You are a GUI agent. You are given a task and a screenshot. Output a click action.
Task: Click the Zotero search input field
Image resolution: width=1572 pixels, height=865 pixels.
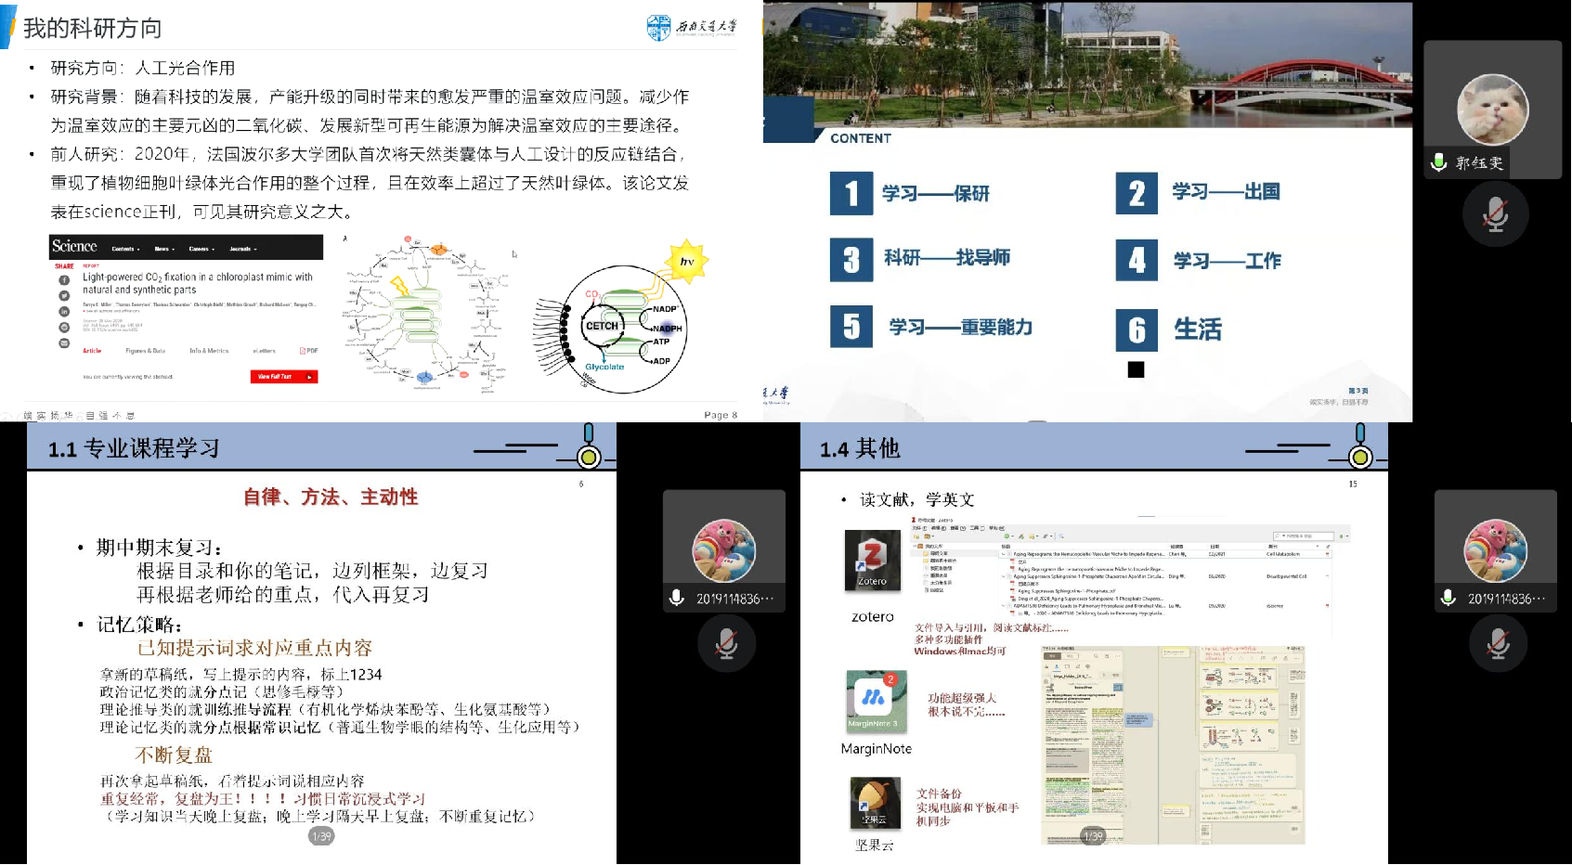1305,536
